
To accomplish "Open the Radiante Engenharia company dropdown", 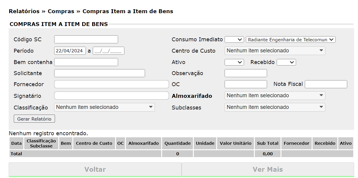I will tap(290, 39).
